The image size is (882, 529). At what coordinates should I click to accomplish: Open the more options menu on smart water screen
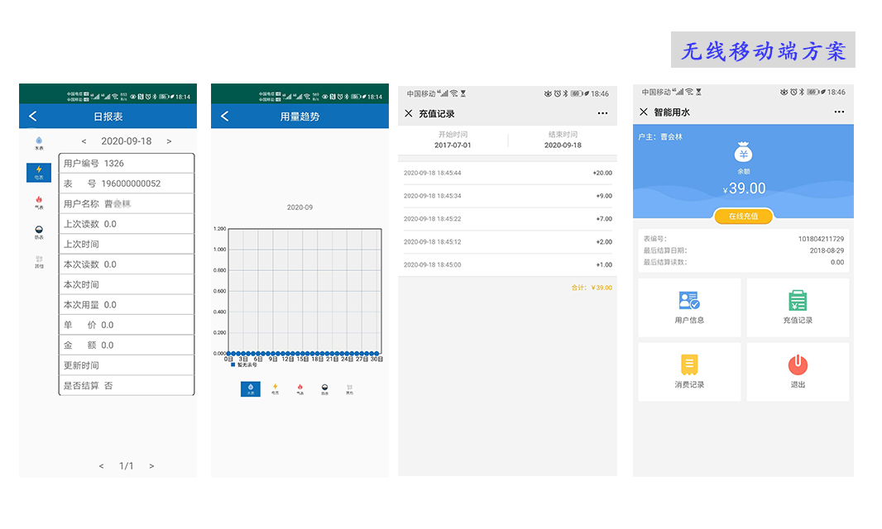838,112
